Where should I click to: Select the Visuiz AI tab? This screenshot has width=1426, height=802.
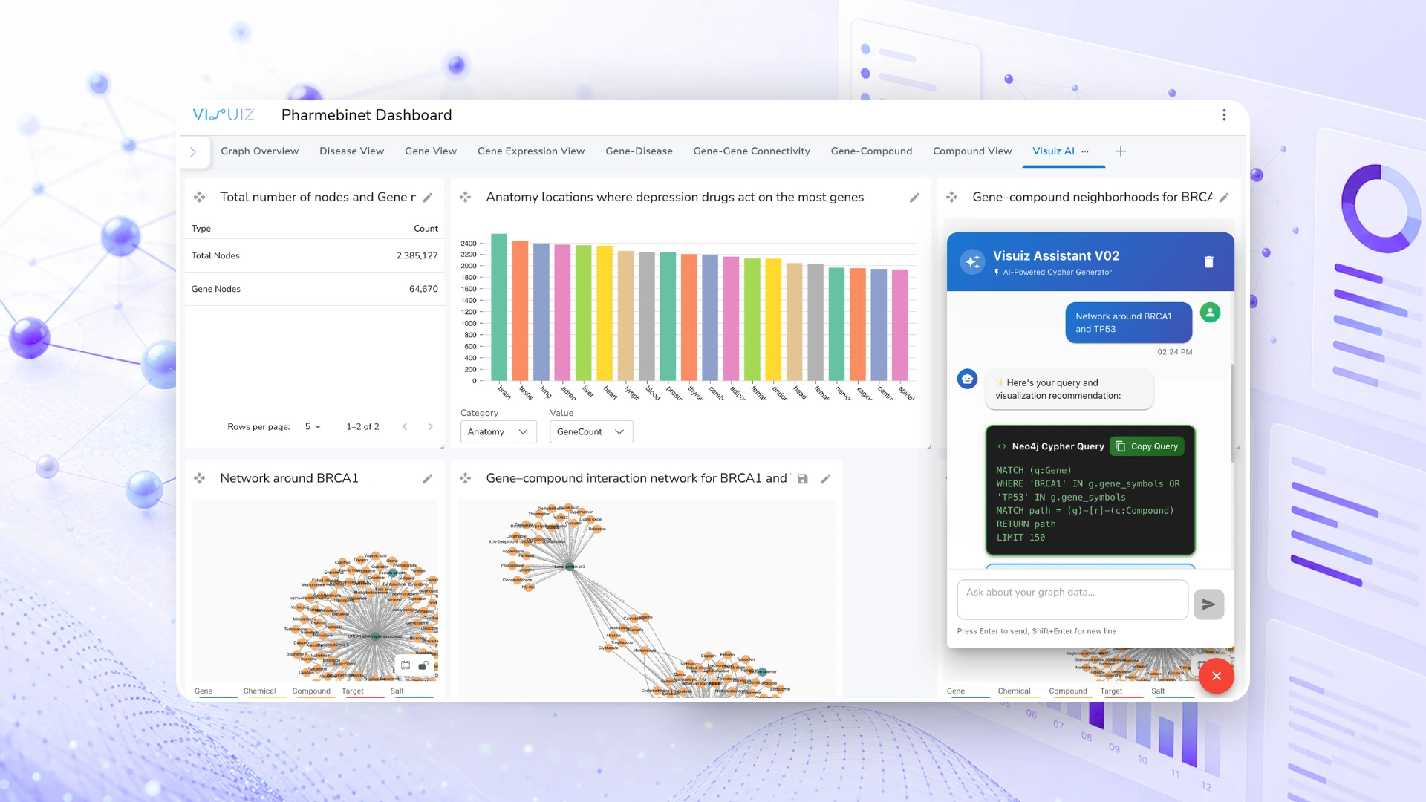[x=1053, y=151]
